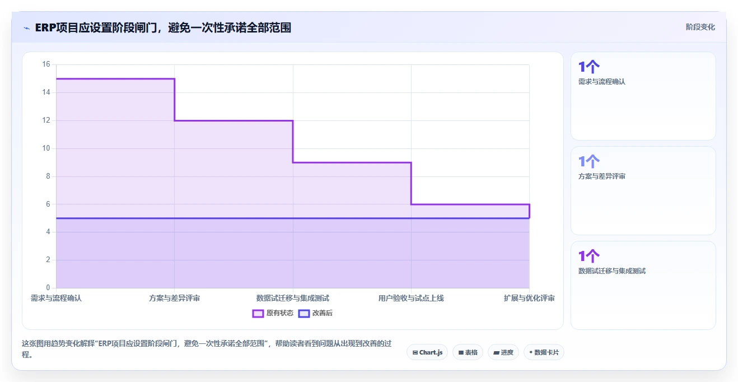This screenshot has width=738, height=382.
Task: Click the y-axis value 10
Action: [x=46, y=148]
